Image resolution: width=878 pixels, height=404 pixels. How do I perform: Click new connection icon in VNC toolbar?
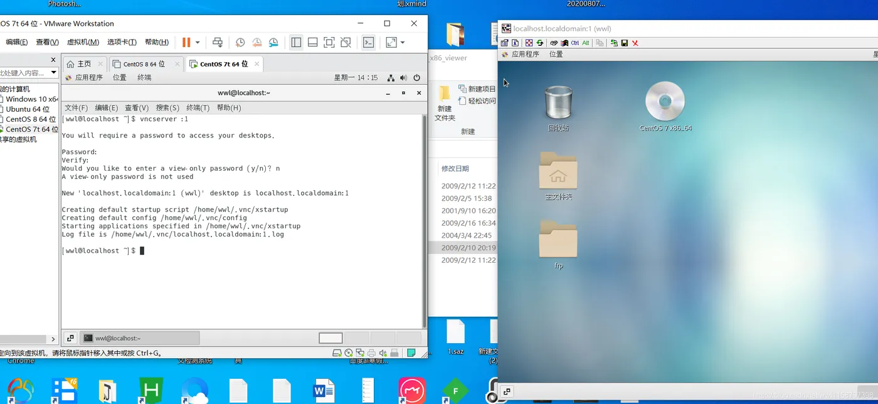pos(614,43)
